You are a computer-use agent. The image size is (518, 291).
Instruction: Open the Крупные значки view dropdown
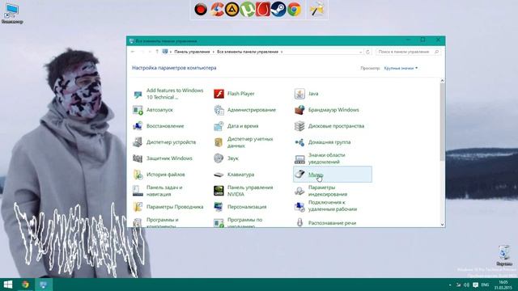401,68
